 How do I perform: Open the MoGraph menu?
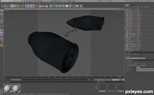tap(48, 3)
